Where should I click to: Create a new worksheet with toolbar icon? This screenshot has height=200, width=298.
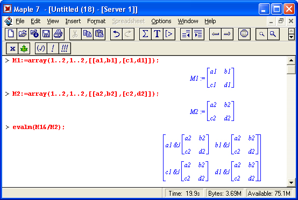pyautogui.click(x=11, y=34)
